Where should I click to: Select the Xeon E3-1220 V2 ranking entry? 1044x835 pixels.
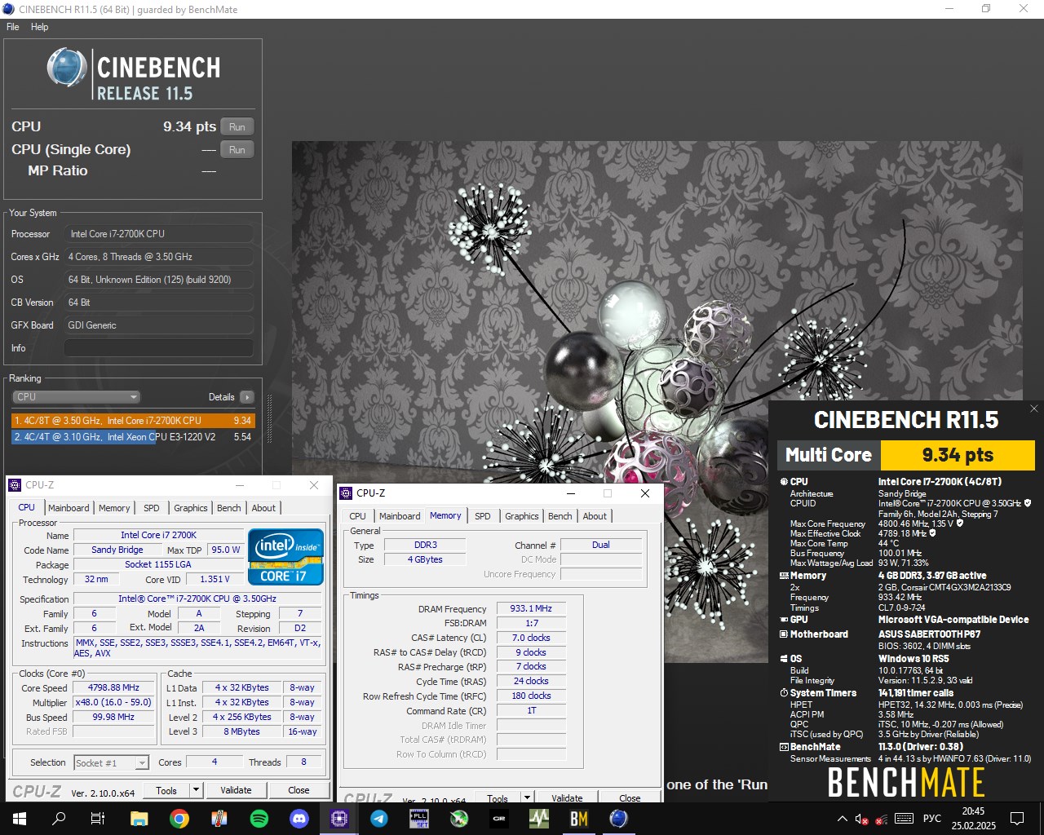coord(133,437)
